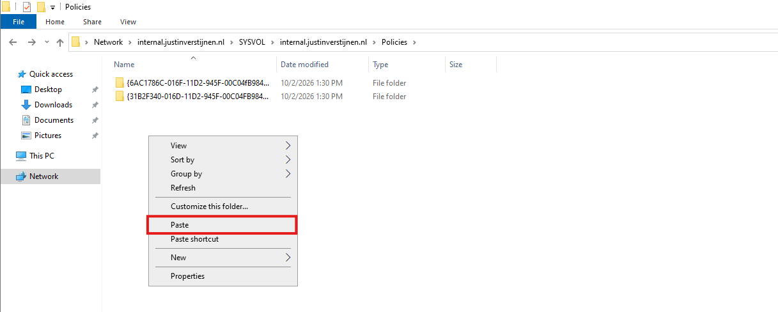Sort by the Size column header
The height and width of the screenshot is (312, 778).
471,65
